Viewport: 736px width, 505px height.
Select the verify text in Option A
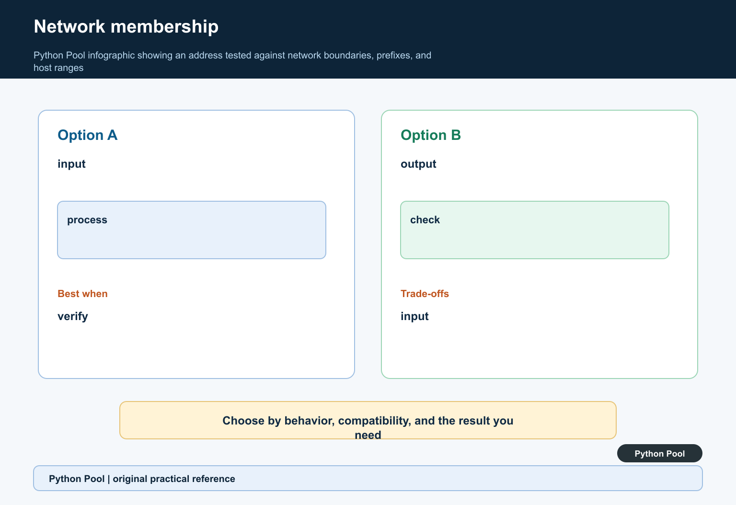(73, 316)
